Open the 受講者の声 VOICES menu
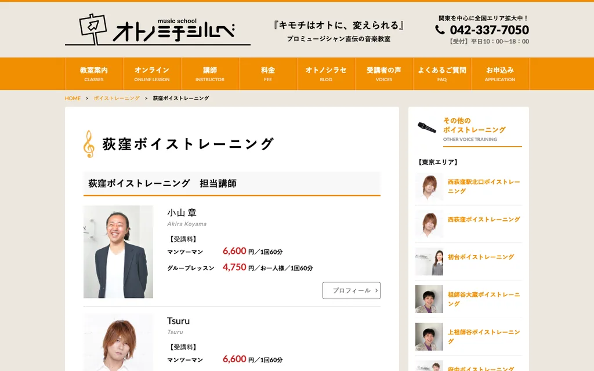Viewport: 594px width, 371px height. 384,74
